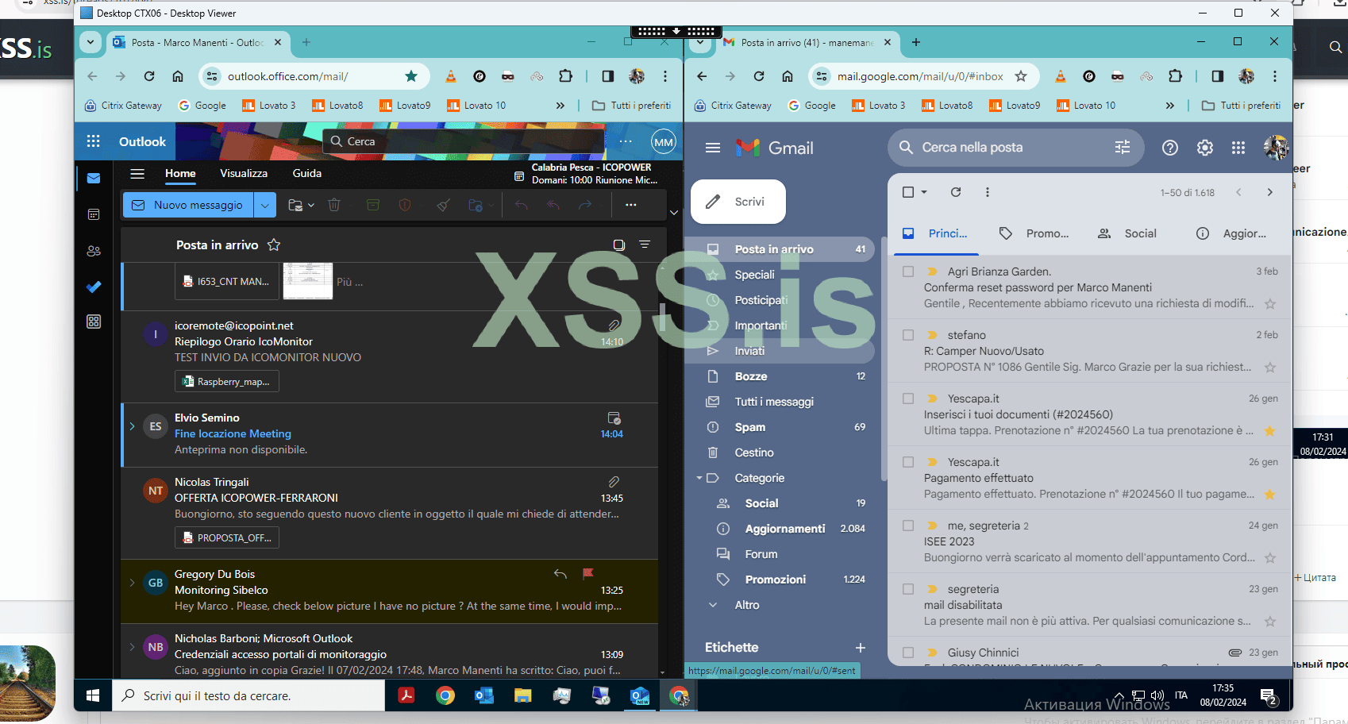The image size is (1348, 724).
Task: Open the Outlook app launcher grid
Action: point(93,141)
